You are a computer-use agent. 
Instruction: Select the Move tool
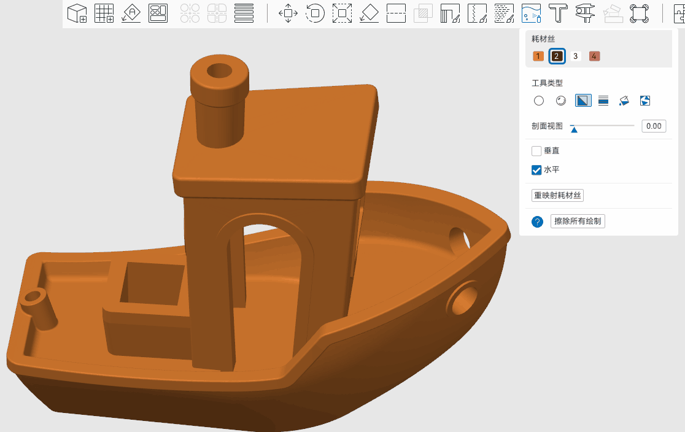288,13
